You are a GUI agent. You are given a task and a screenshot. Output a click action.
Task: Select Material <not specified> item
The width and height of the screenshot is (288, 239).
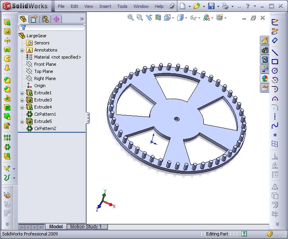(x=58, y=57)
